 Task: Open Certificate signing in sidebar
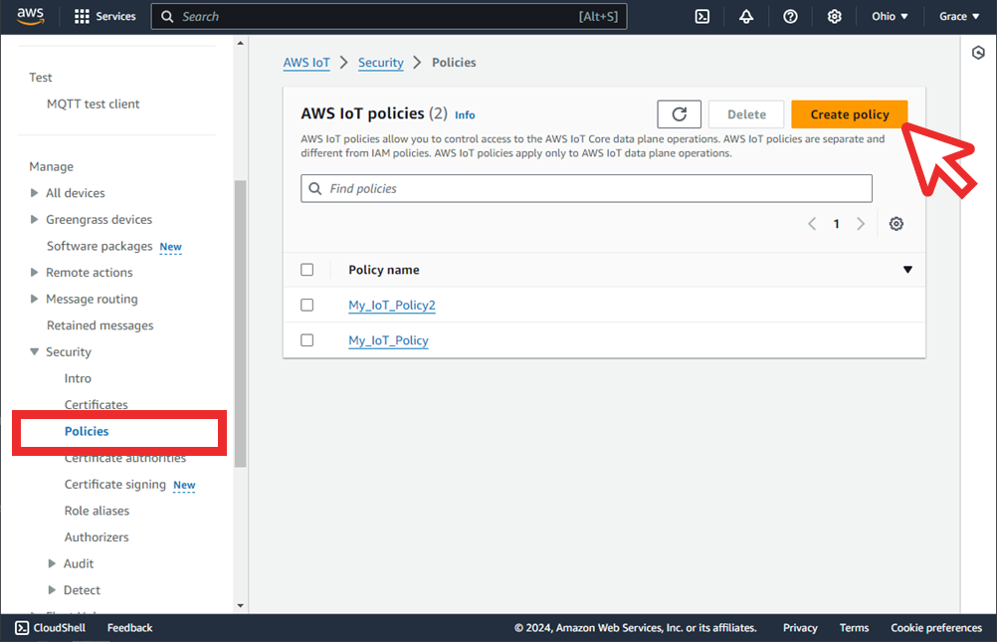point(115,485)
